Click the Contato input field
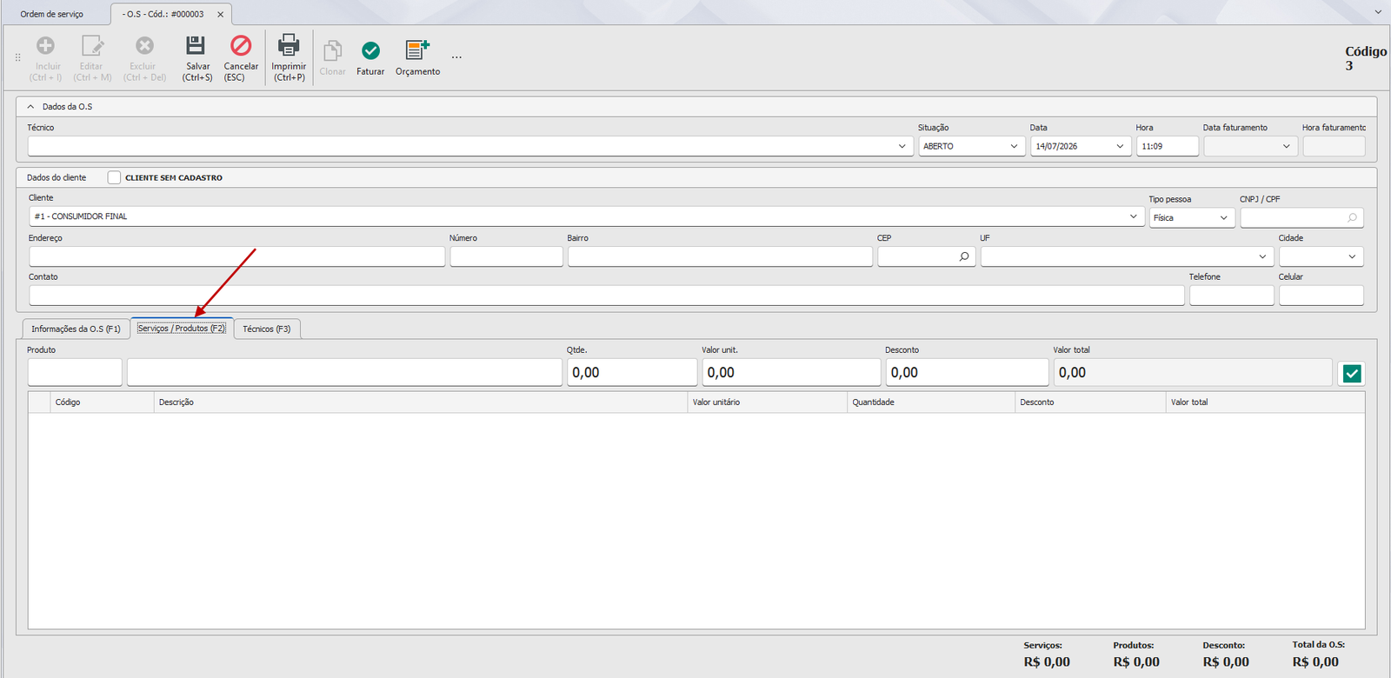 (607, 296)
